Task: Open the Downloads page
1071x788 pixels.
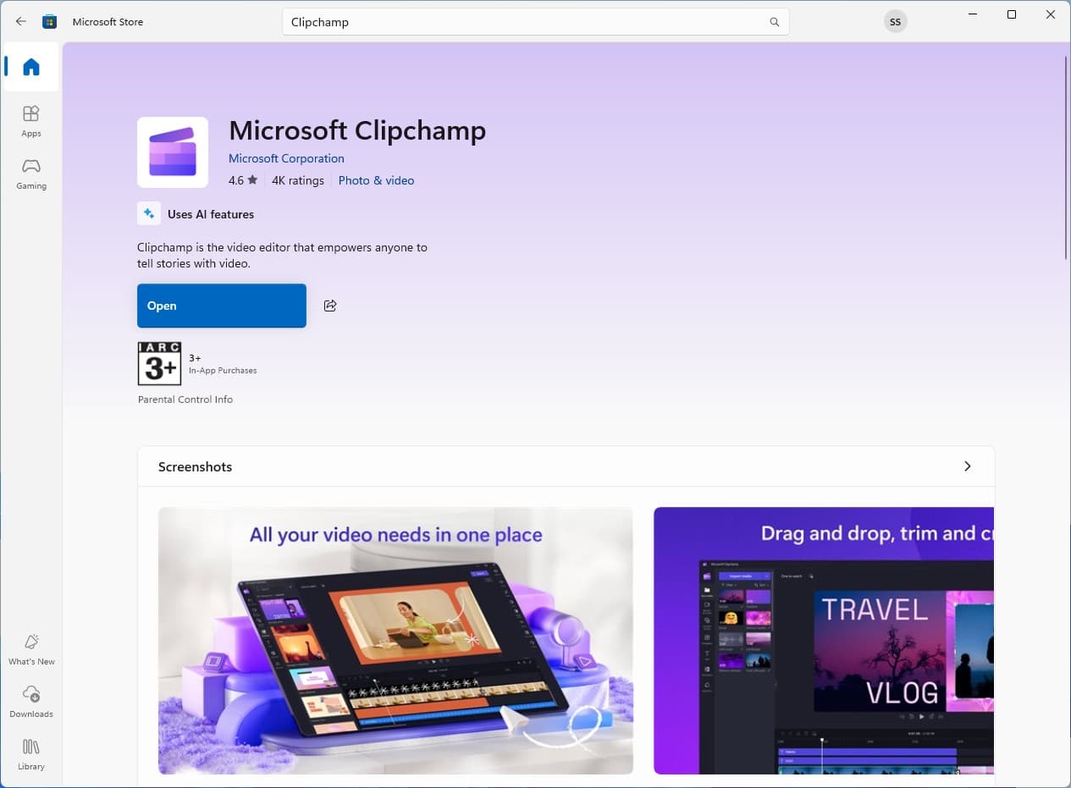Action: [31, 702]
